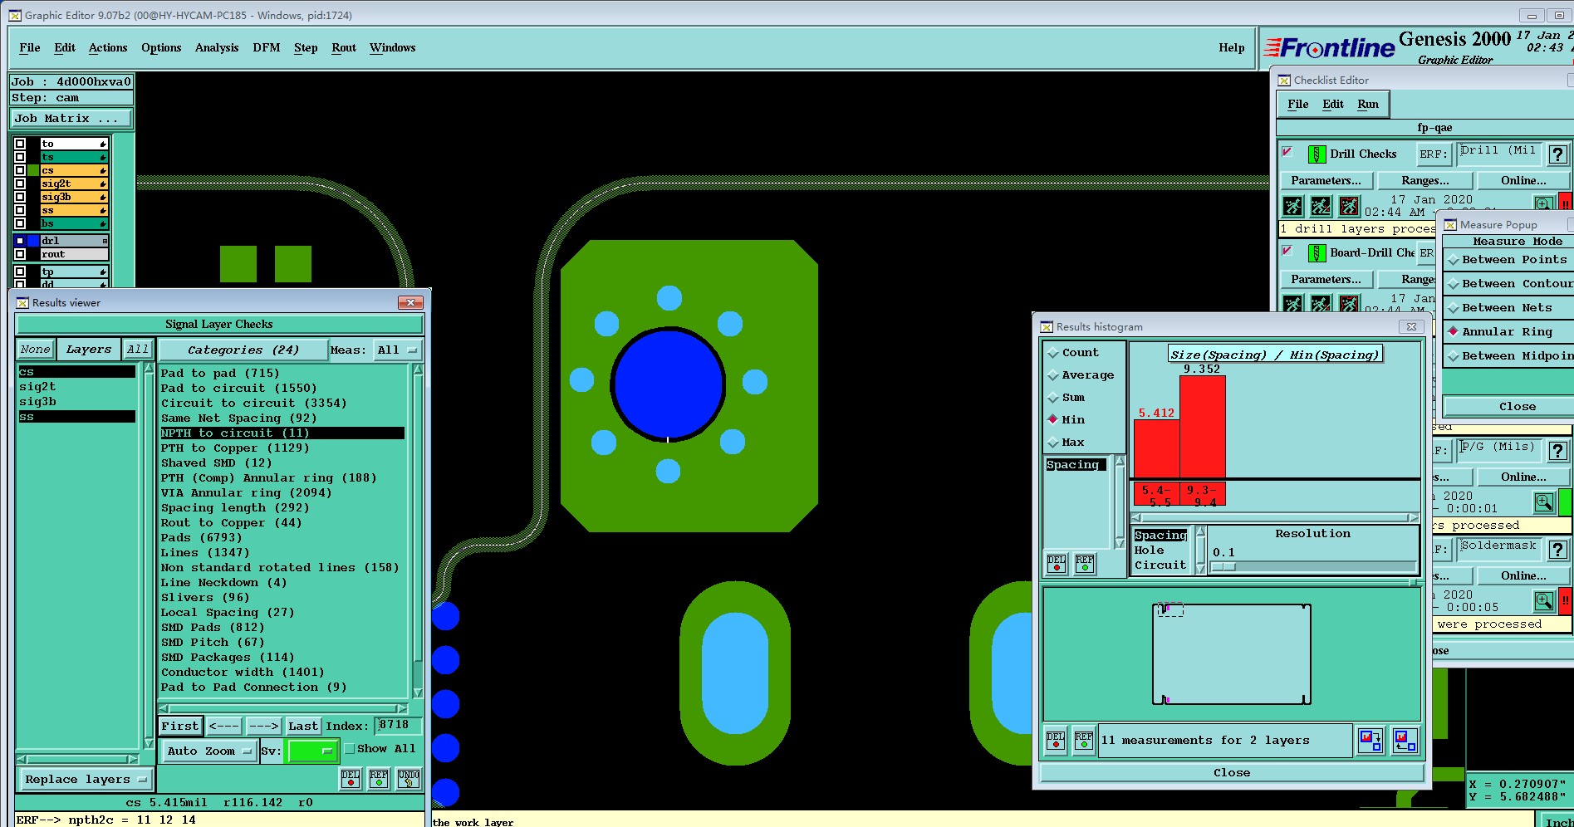Enable Show All checkbox in Results viewer
Image resolution: width=1574 pixels, height=827 pixels.
[350, 749]
